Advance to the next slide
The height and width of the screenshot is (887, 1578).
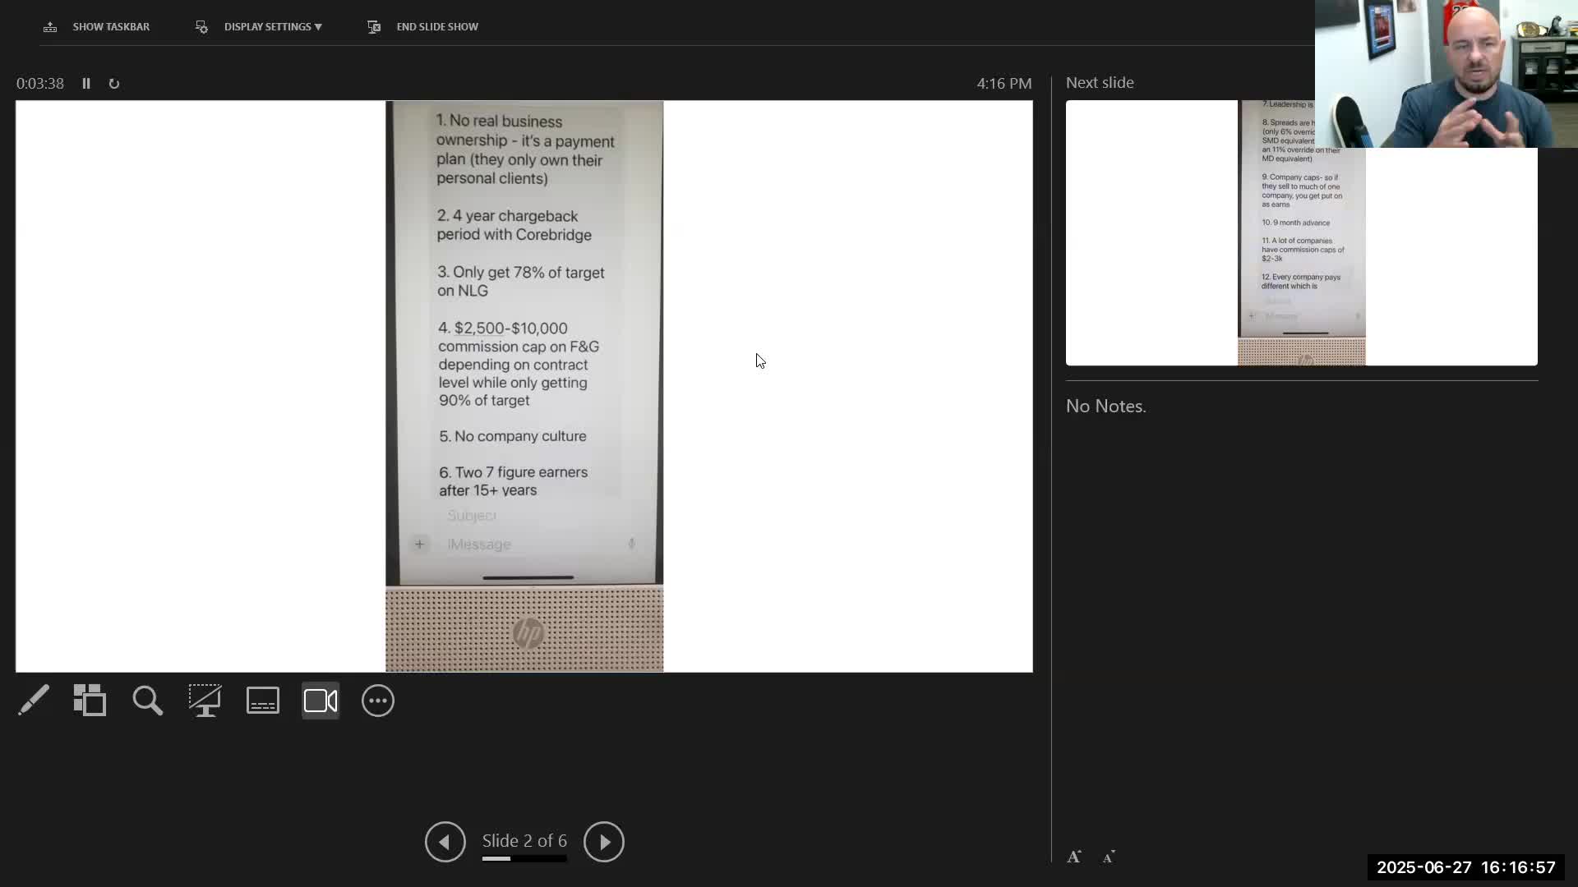tap(604, 842)
